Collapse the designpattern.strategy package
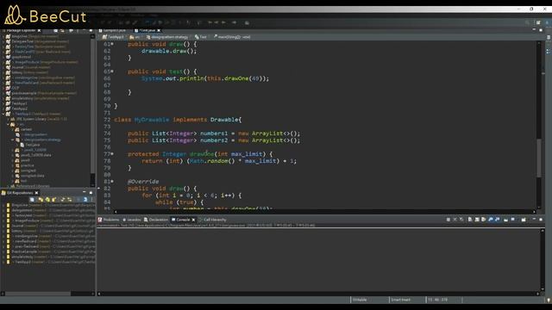The image size is (552, 310). coord(12,139)
